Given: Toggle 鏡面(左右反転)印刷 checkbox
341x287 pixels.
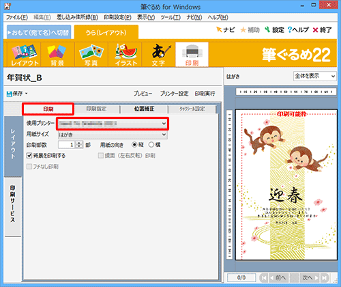Looking at the screenshot, I should coord(100,156).
